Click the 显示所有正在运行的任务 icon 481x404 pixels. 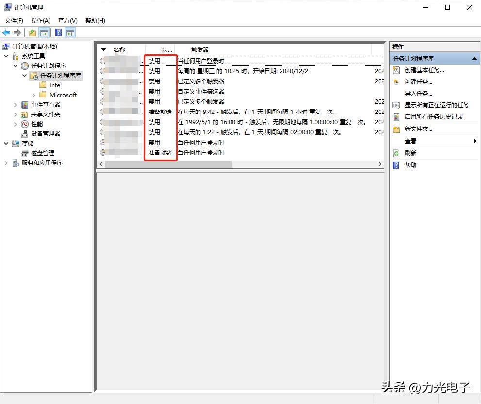pos(397,105)
